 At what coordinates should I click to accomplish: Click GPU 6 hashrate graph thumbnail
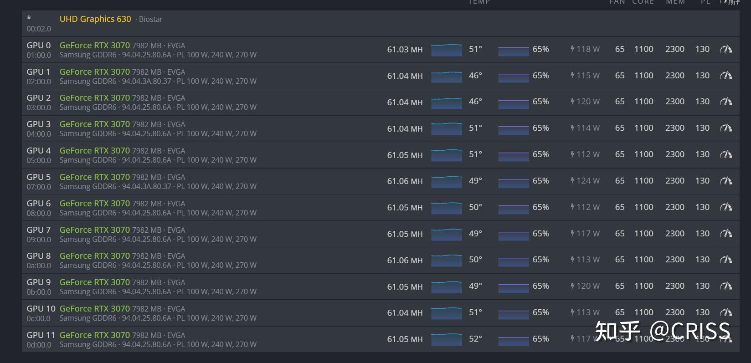(446, 208)
